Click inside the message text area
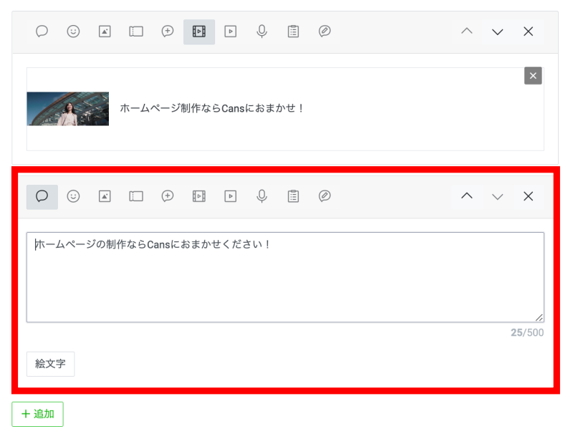This screenshot has height=439, width=573. [x=285, y=279]
